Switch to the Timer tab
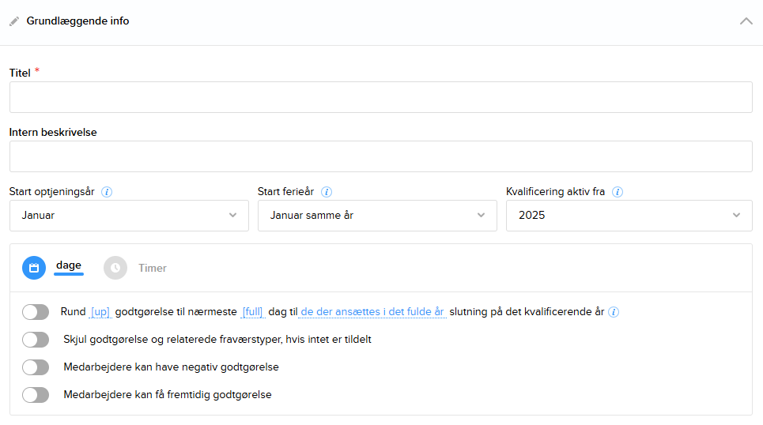Image resolution: width=763 pixels, height=425 pixels. [x=152, y=269]
